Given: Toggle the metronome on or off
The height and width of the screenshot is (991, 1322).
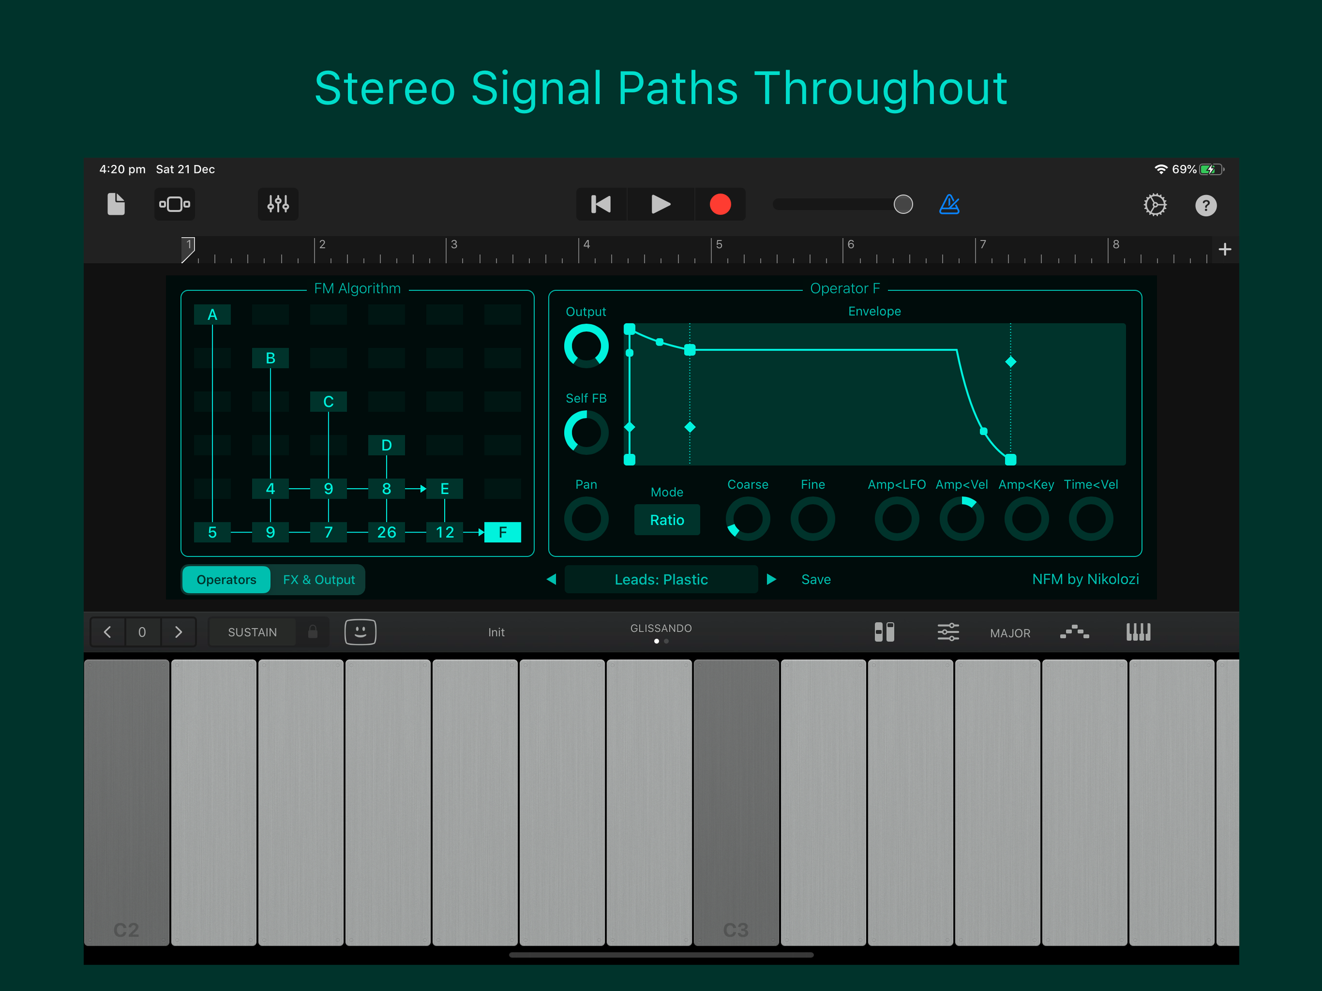Looking at the screenshot, I should pyautogui.click(x=949, y=205).
